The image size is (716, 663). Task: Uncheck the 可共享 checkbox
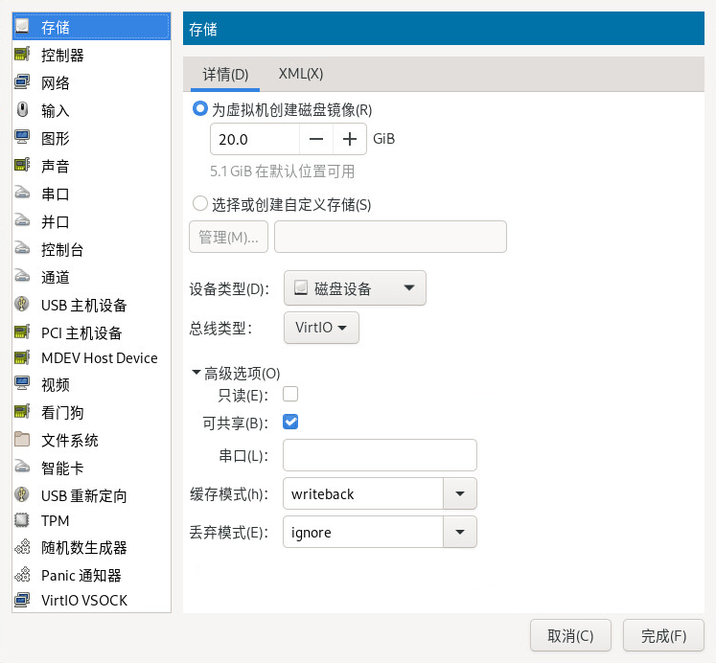pyautogui.click(x=290, y=422)
